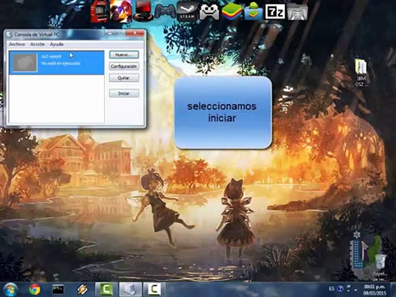Switch to the white Camtasia recorder taskbar icon
The height and width of the screenshot is (297, 396).
[154, 290]
